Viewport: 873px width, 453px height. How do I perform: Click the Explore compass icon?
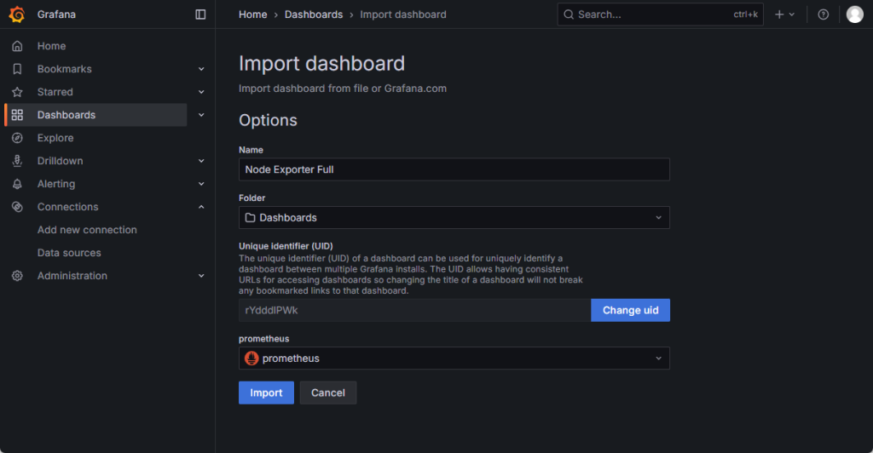pyautogui.click(x=17, y=138)
